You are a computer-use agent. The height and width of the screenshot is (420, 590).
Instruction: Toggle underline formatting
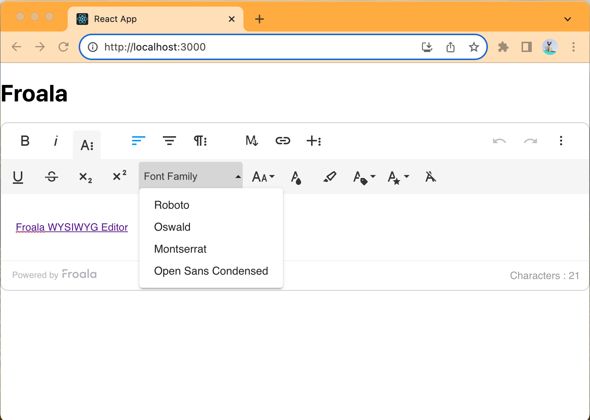pyautogui.click(x=18, y=177)
